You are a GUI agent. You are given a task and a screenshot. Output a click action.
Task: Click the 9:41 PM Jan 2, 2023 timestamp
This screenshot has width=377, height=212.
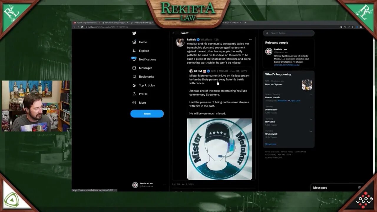[183, 184]
